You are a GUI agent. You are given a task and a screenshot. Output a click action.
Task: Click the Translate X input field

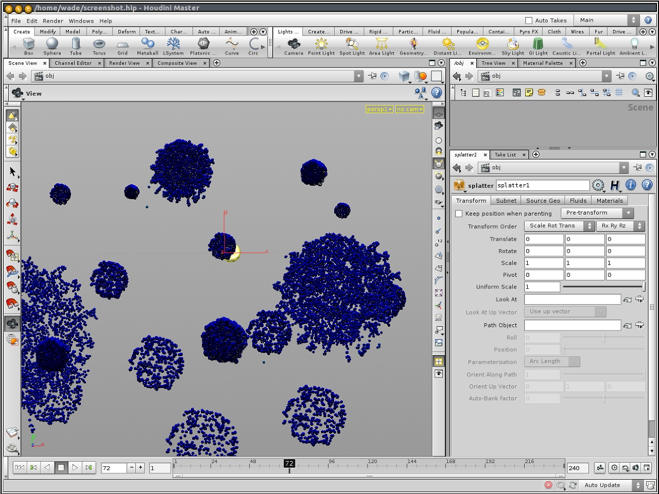543,239
